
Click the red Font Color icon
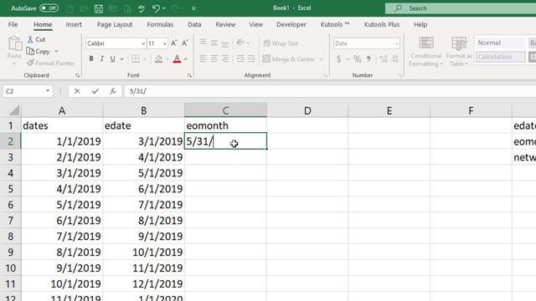[177, 59]
